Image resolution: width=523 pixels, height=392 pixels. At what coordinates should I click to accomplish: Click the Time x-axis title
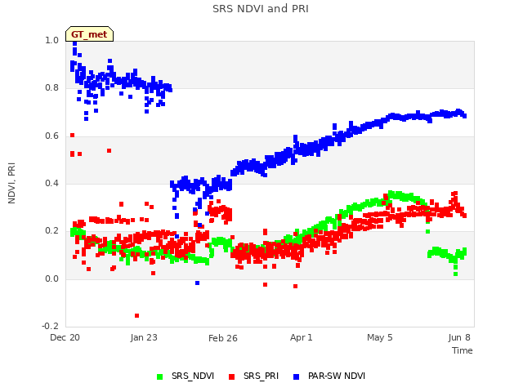click(463, 350)
